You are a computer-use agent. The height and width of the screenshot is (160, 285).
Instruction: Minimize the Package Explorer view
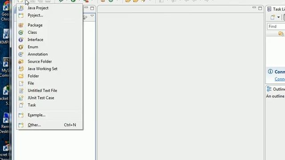click(86, 8)
